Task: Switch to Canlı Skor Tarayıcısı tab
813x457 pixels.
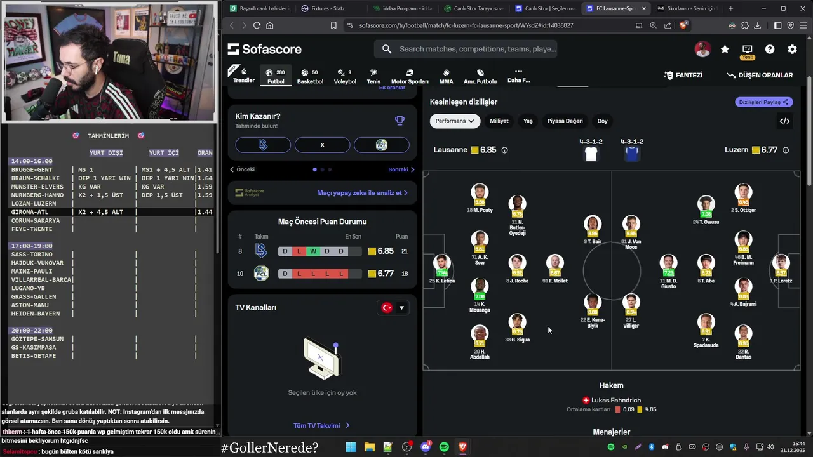Action: [x=473, y=8]
